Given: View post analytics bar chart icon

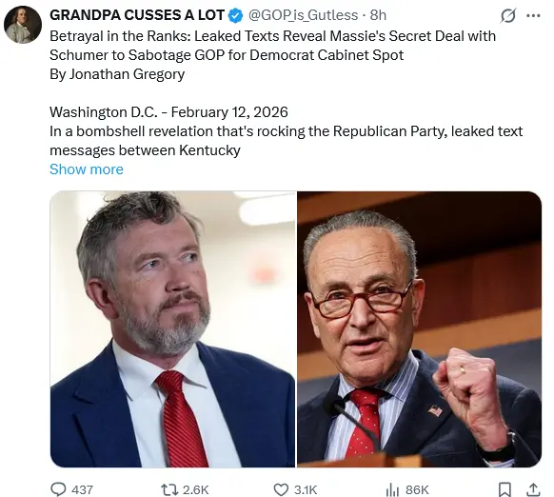Looking at the screenshot, I should point(392,490).
